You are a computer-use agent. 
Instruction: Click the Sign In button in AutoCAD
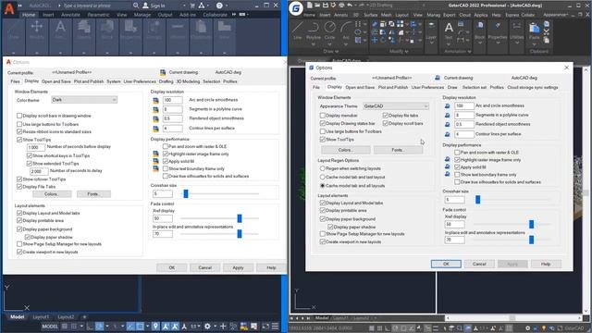point(154,6)
